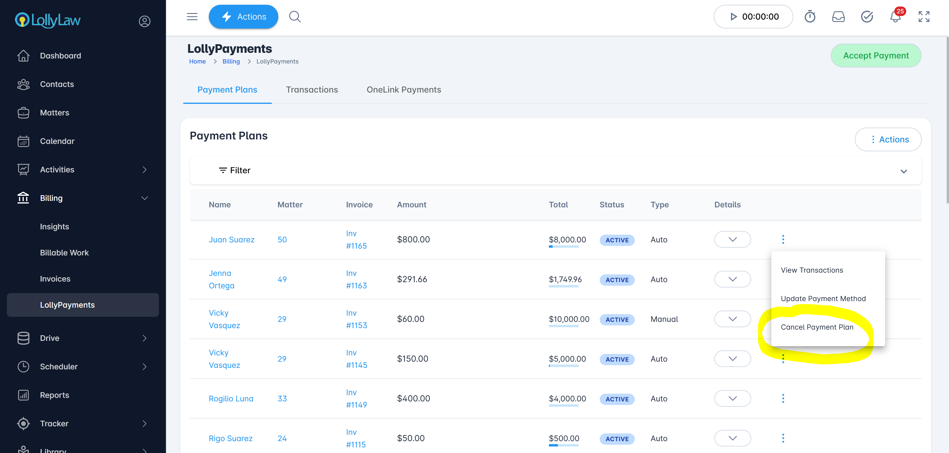949x453 pixels.
Task: Open Rogilio Luna contact link
Action: pyautogui.click(x=231, y=398)
